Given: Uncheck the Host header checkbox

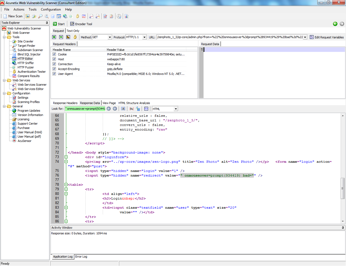Looking at the screenshot, I should [x=54, y=59].
